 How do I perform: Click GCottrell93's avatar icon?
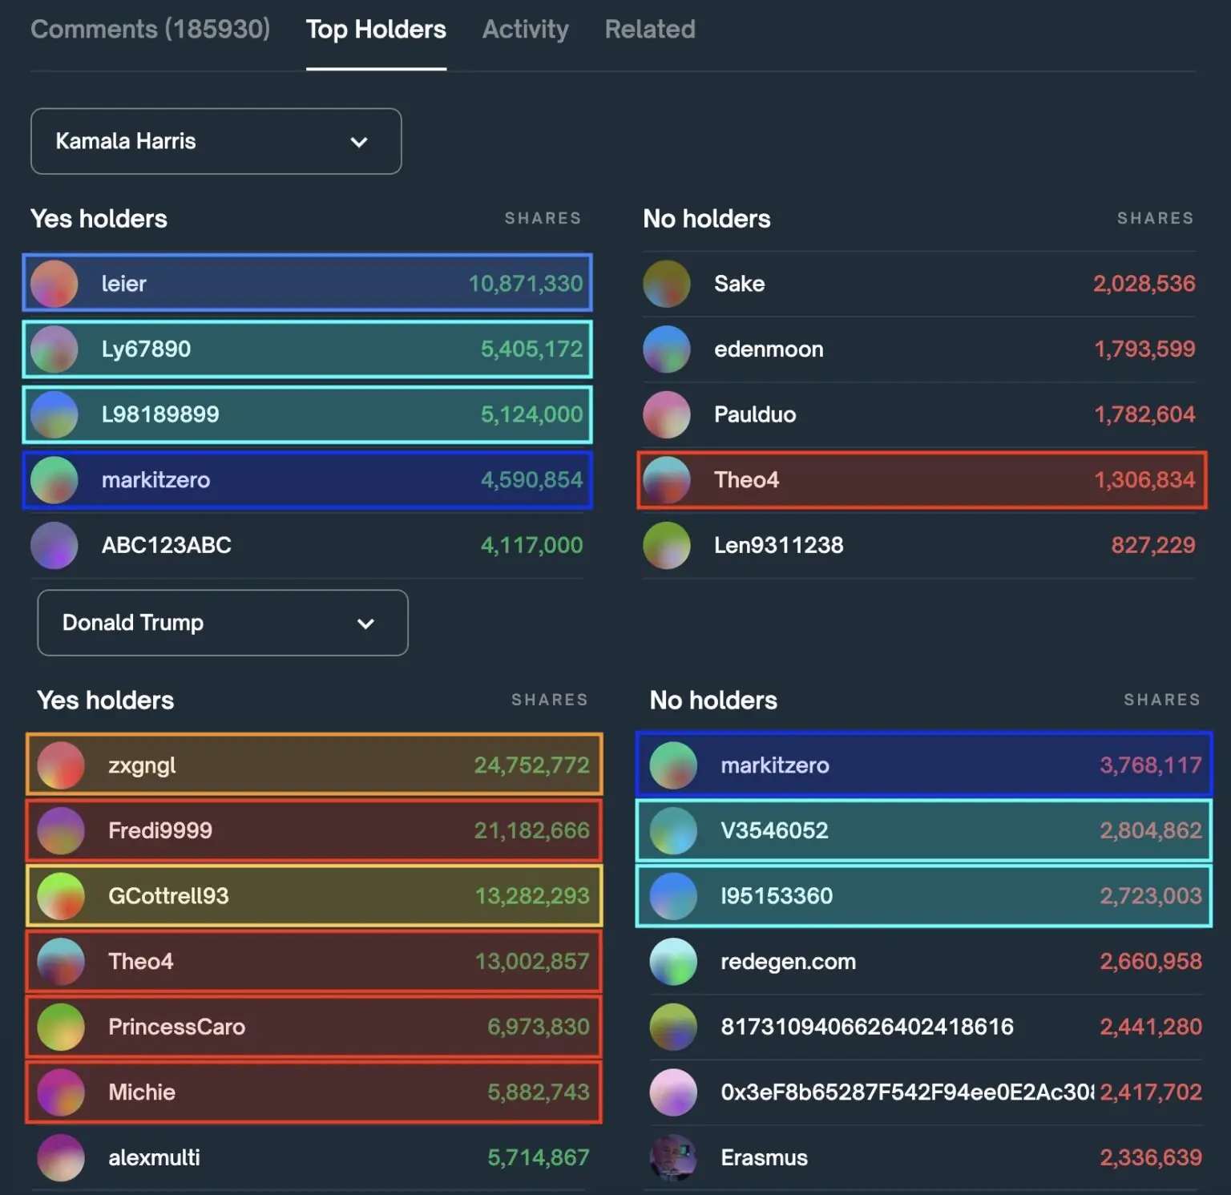61,896
